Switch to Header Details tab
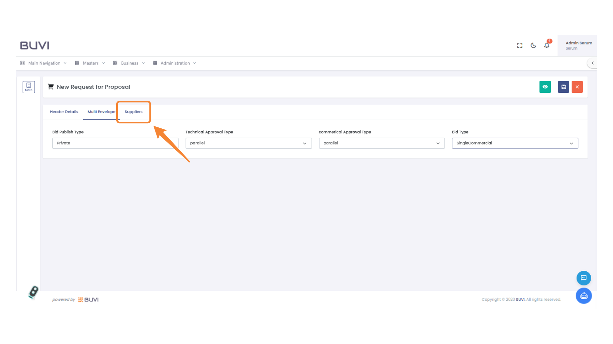This screenshot has height=344, width=613. pos(64,112)
